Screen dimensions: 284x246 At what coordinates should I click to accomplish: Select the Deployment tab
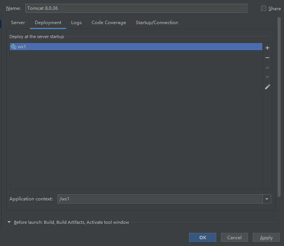pyautogui.click(x=48, y=23)
